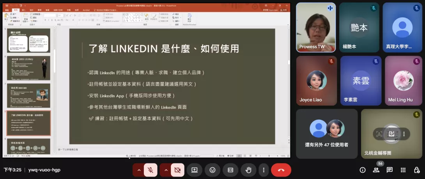Click the arrange (排列) icon
The width and height of the screenshot is (425, 179).
click(x=147, y=16)
